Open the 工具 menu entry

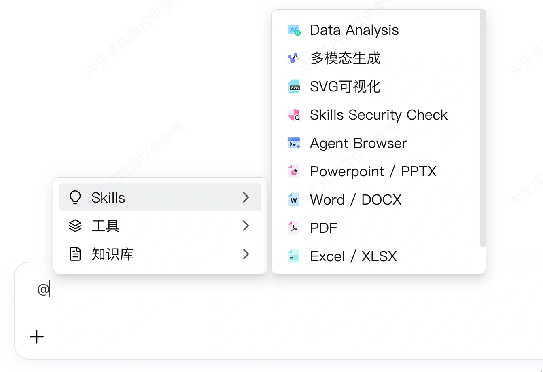coord(160,226)
